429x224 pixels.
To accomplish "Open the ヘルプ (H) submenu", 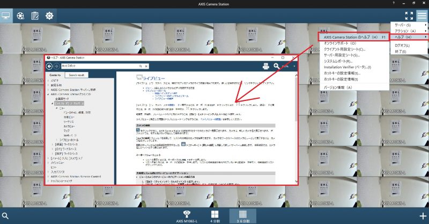I will [x=409, y=37].
